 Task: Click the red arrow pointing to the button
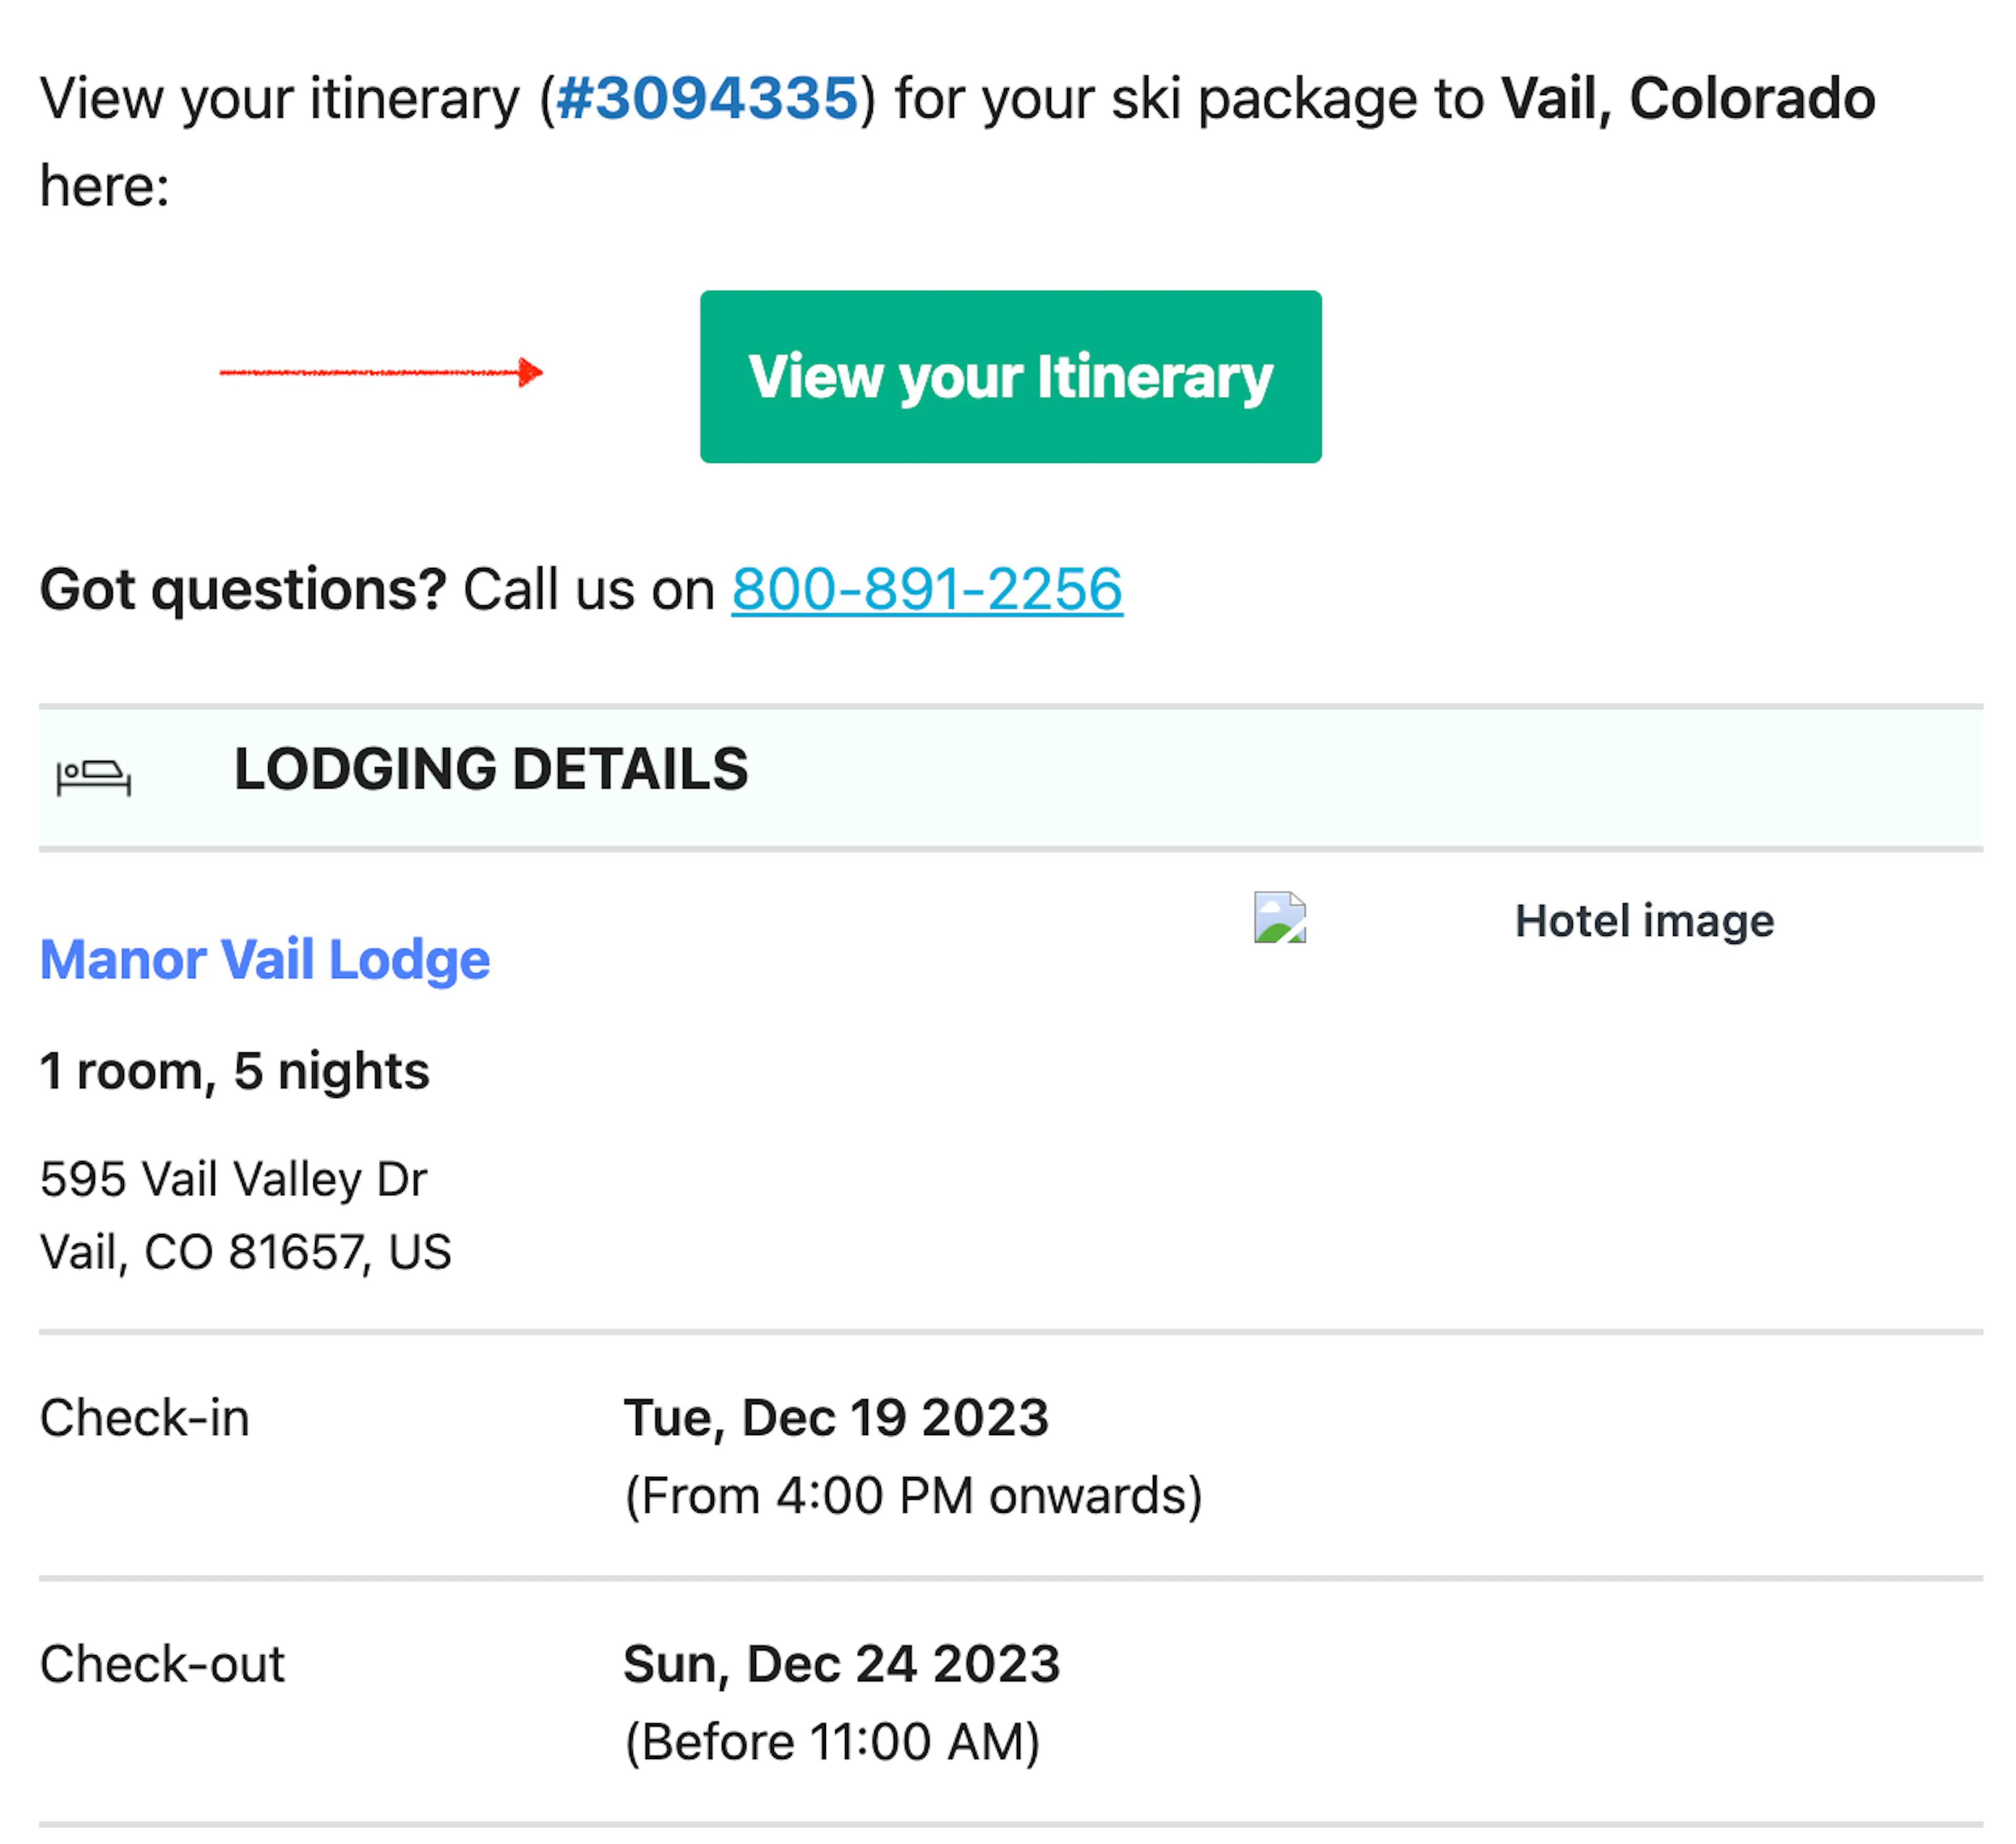coord(381,373)
